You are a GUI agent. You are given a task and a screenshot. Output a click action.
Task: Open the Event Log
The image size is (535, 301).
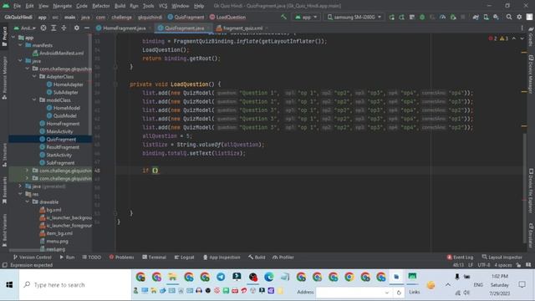(x=460, y=258)
